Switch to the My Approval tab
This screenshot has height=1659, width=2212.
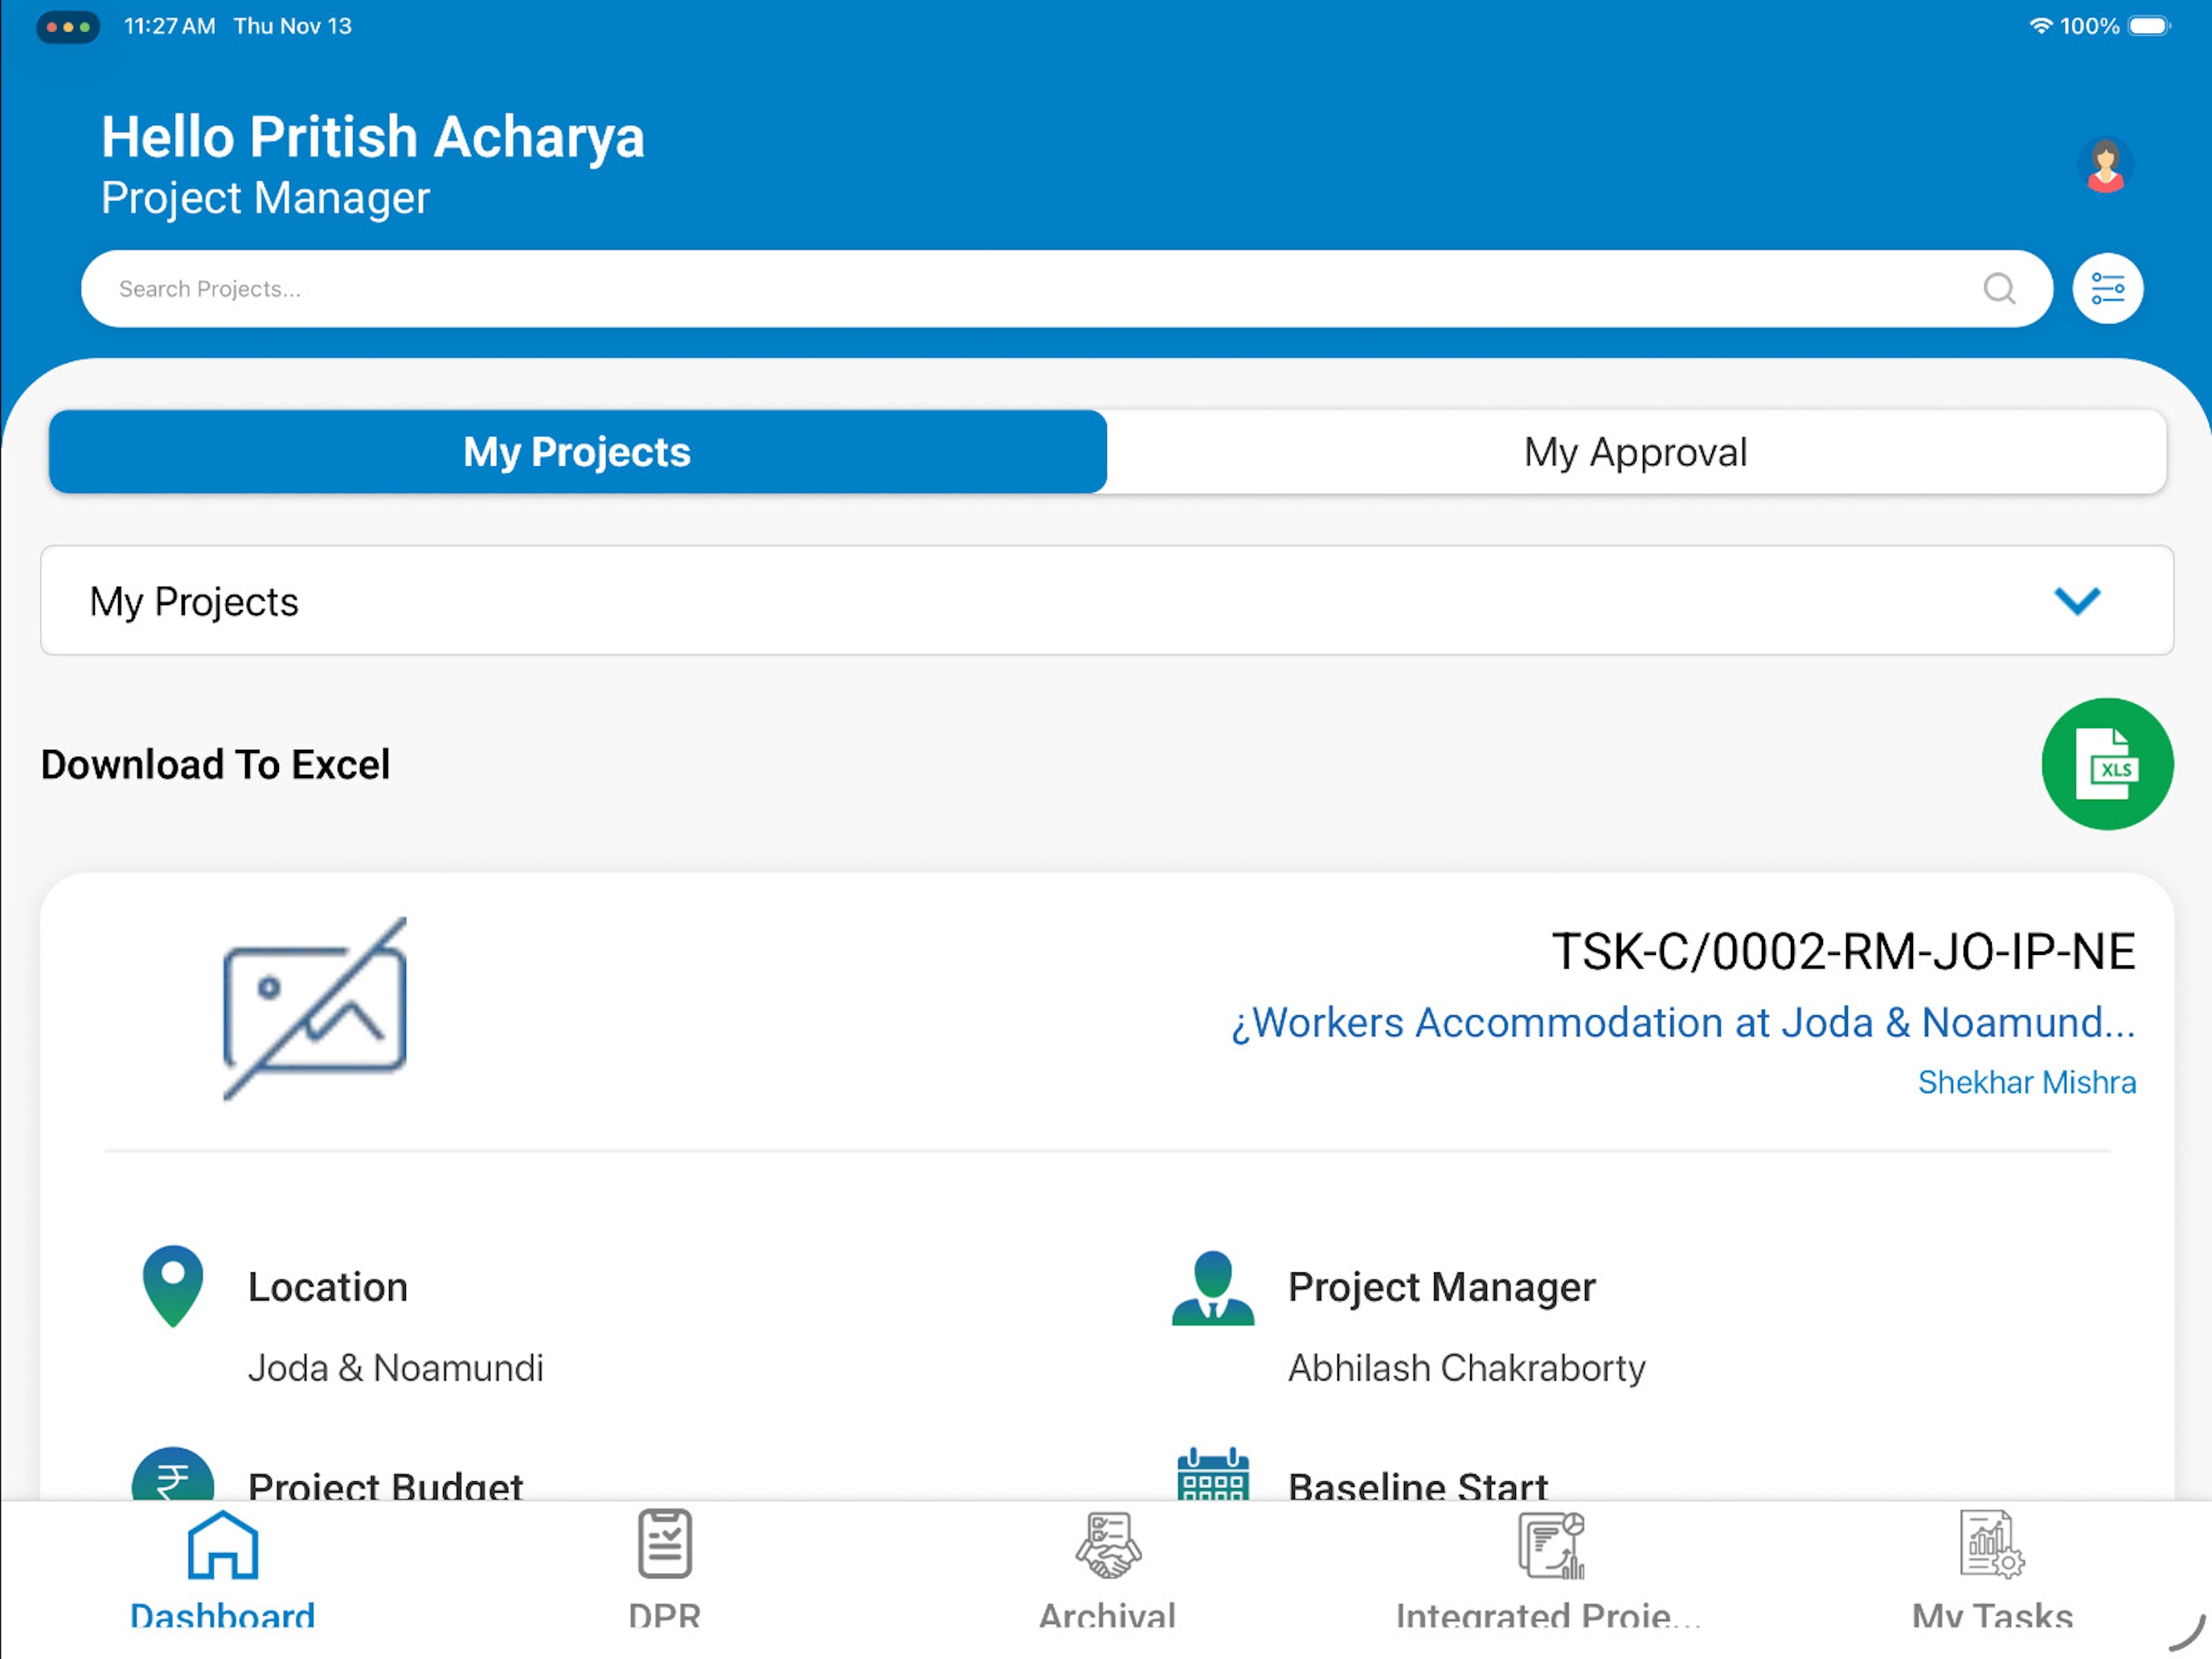(1636, 452)
